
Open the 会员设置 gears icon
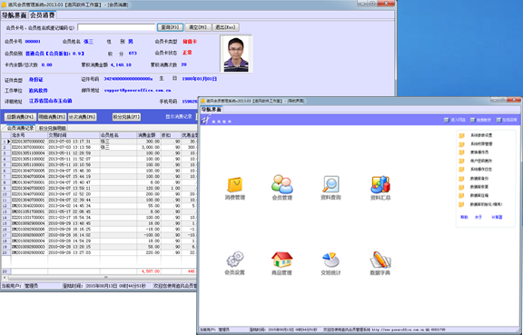click(x=235, y=260)
